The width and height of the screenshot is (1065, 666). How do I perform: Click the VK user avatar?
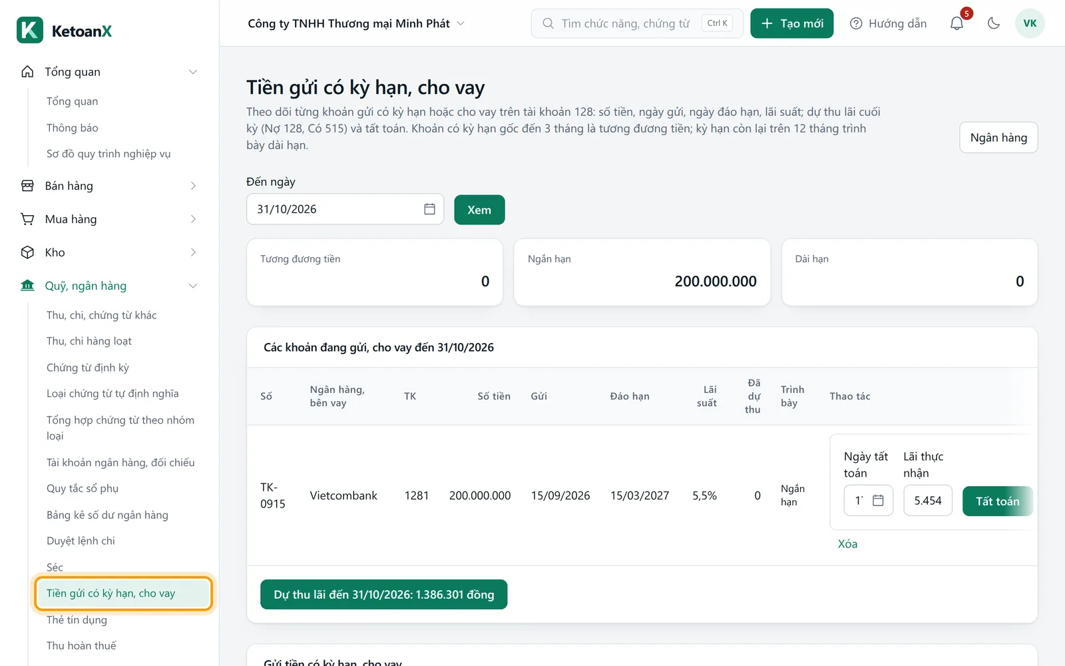point(1030,23)
